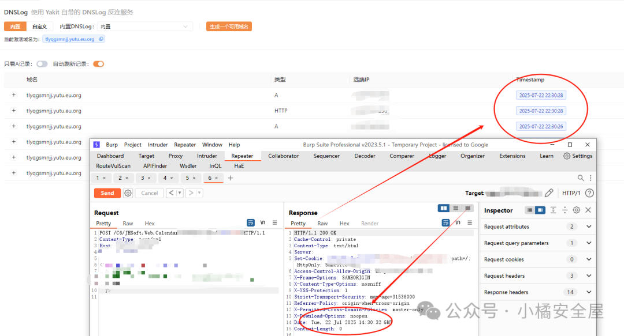The height and width of the screenshot is (336, 624).
Task: Open the 内置DNSLog dropdown
Action: pos(144,27)
